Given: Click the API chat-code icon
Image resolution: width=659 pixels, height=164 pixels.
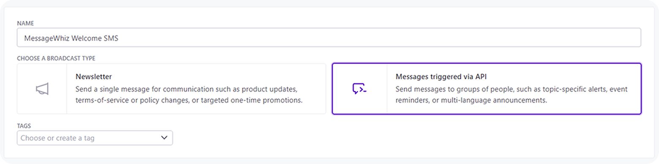Looking at the screenshot, I should [359, 89].
